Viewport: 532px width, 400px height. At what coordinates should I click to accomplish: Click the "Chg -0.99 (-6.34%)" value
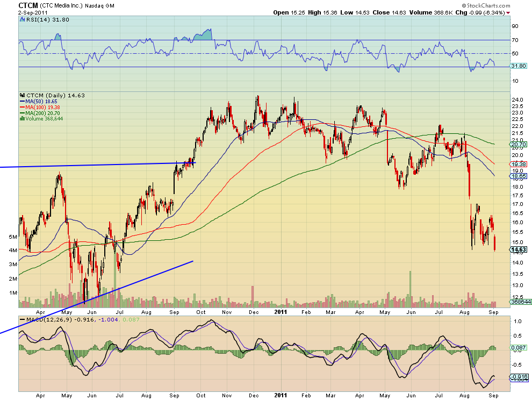(x=480, y=12)
